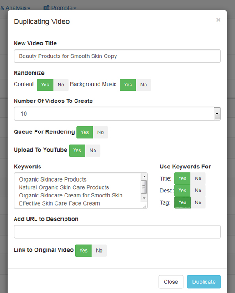Focus the Add URL to Description field
235x293 pixels.
[117, 232]
